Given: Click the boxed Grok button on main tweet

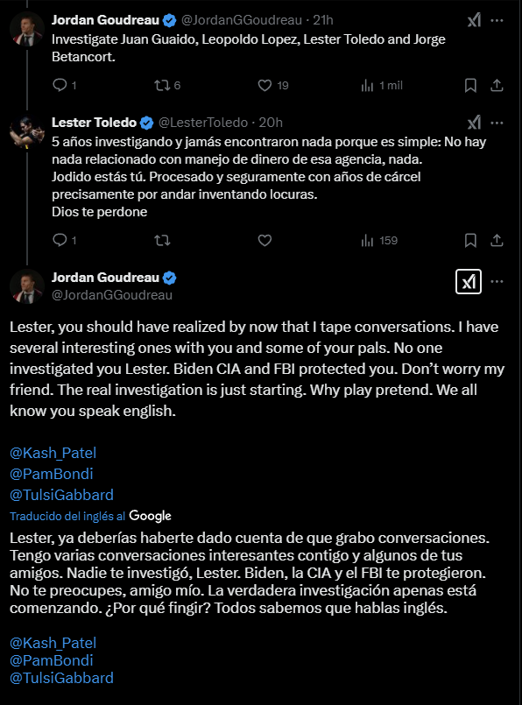Looking at the screenshot, I should (x=468, y=281).
